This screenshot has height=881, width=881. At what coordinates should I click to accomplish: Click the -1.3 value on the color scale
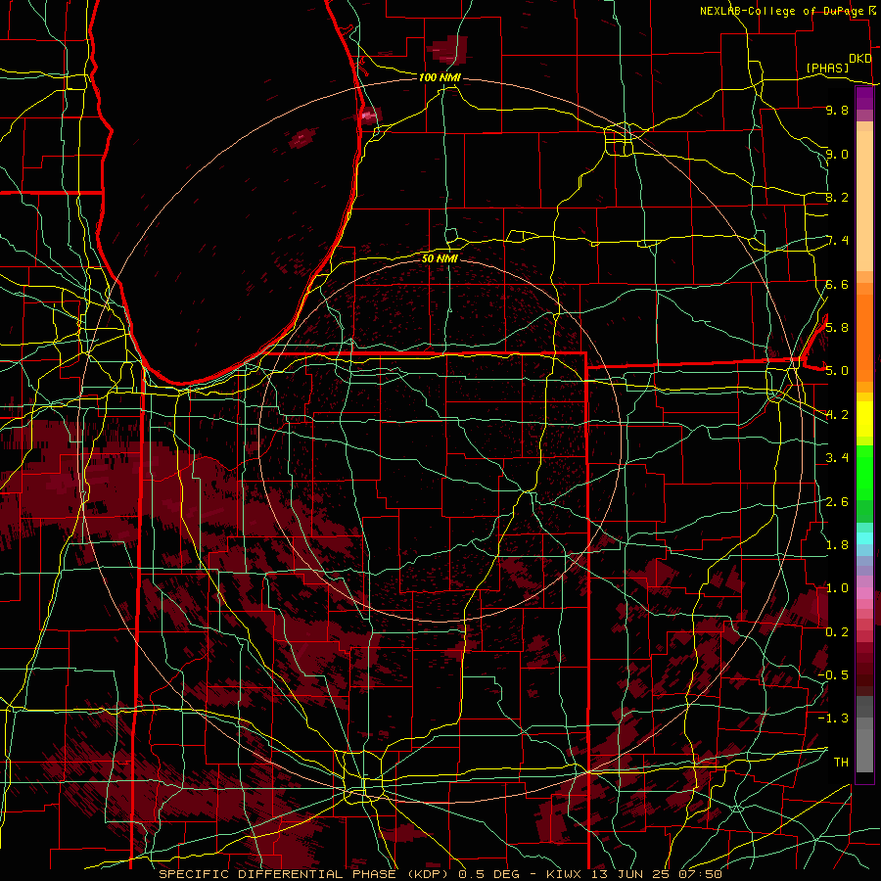[x=833, y=719]
